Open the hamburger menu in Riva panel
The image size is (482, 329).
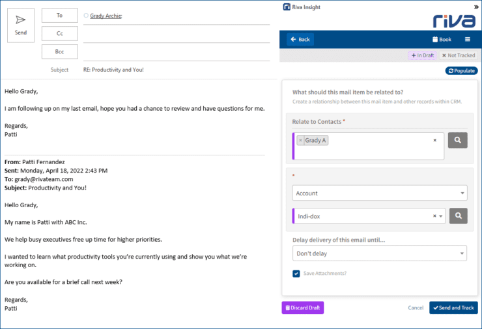click(x=466, y=39)
